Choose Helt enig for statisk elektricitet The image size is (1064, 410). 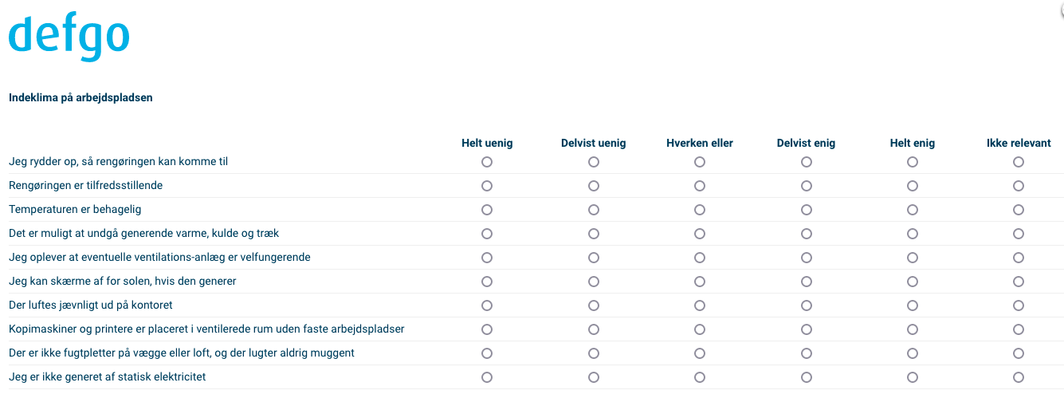(x=913, y=377)
